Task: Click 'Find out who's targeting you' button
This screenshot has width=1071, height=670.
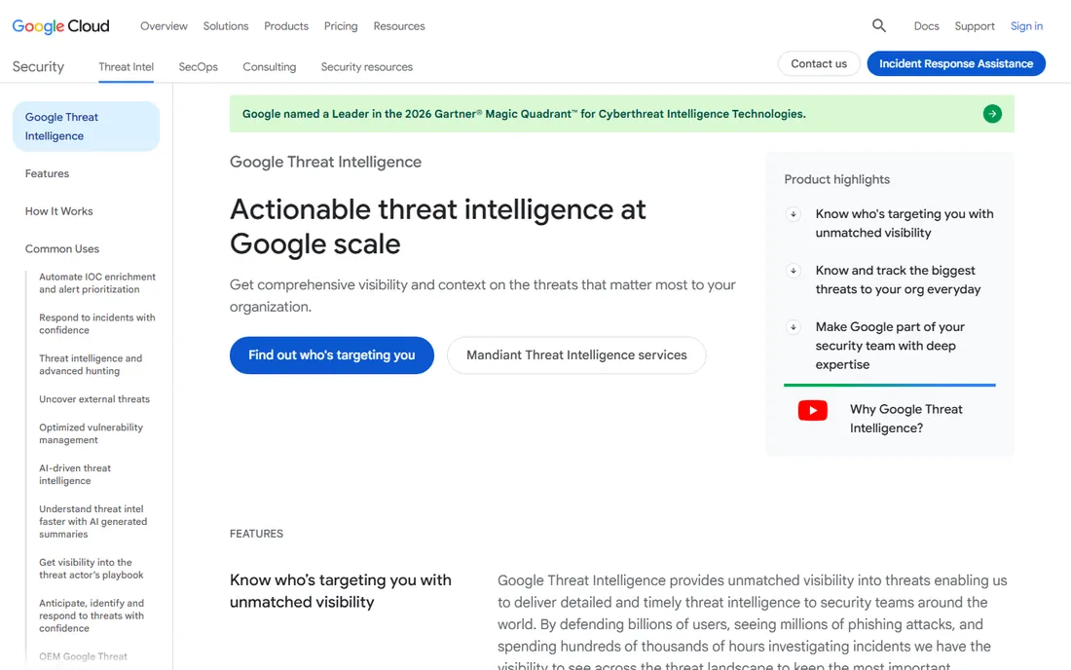Action: (x=332, y=355)
